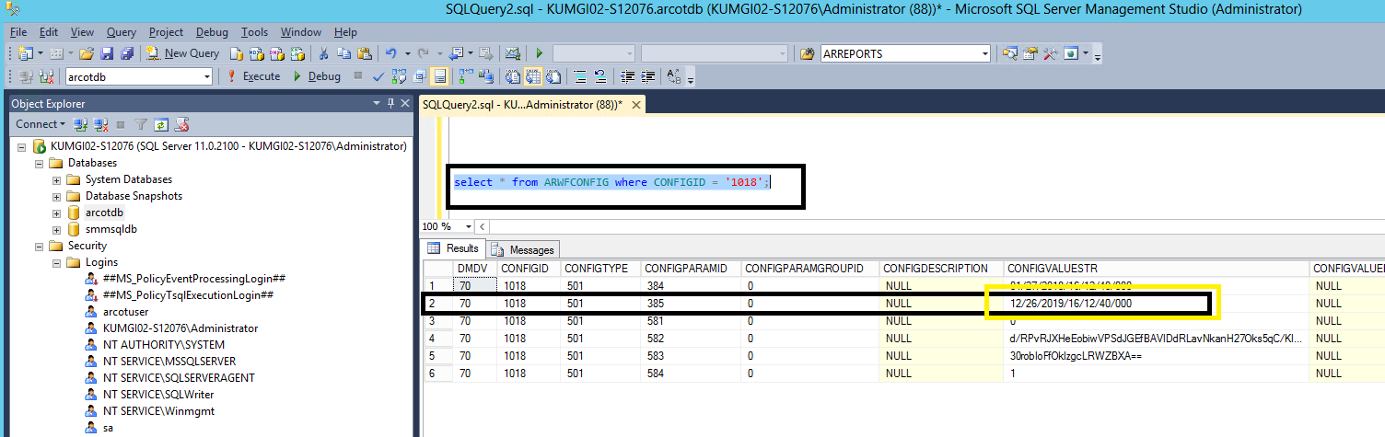Click the Save file icon
This screenshot has width=1385, height=437.
click(107, 53)
